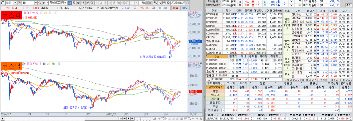Click the 전 button beside the code field
Image resolution: width=353 pixels, height=121 pixels.
click(x=19, y=3)
